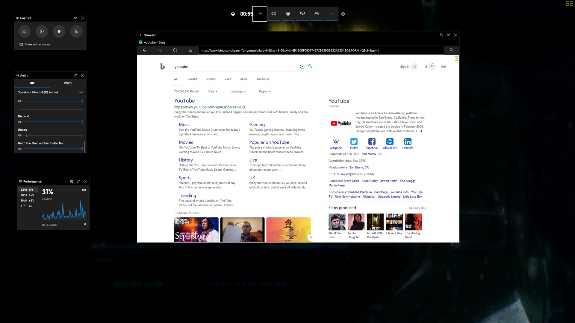Select IMAGES tab in Bing results
575x323 pixels.
pos(192,79)
